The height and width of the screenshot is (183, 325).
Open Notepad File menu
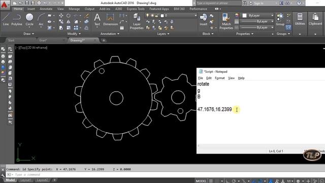[x=201, y=78]
